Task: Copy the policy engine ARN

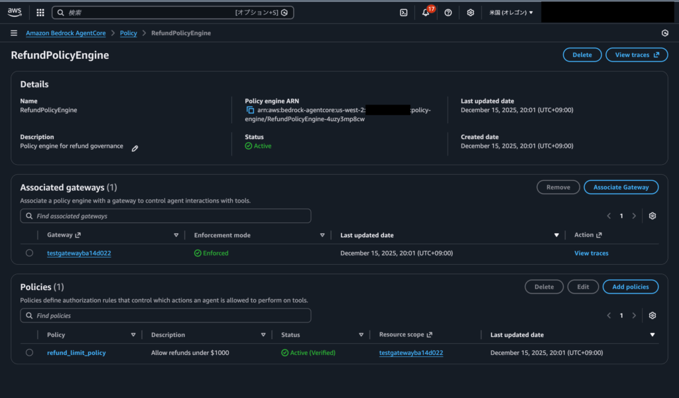Action: pos(250,110)
